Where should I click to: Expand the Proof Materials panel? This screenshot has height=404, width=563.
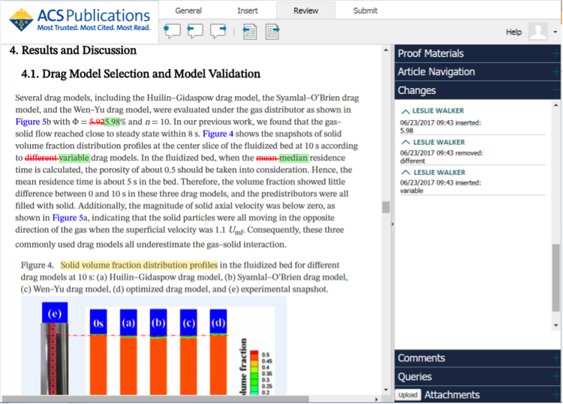pos(477,53)
